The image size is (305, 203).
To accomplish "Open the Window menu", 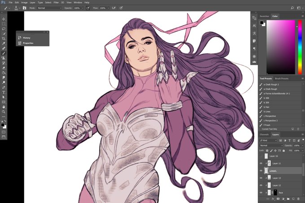I will (x=78, y=3).
